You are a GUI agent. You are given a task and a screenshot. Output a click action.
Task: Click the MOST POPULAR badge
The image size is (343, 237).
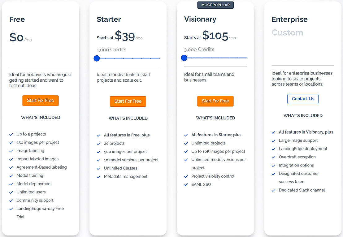(215, 5)
